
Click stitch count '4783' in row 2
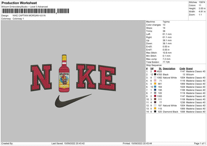coord(159,74)
